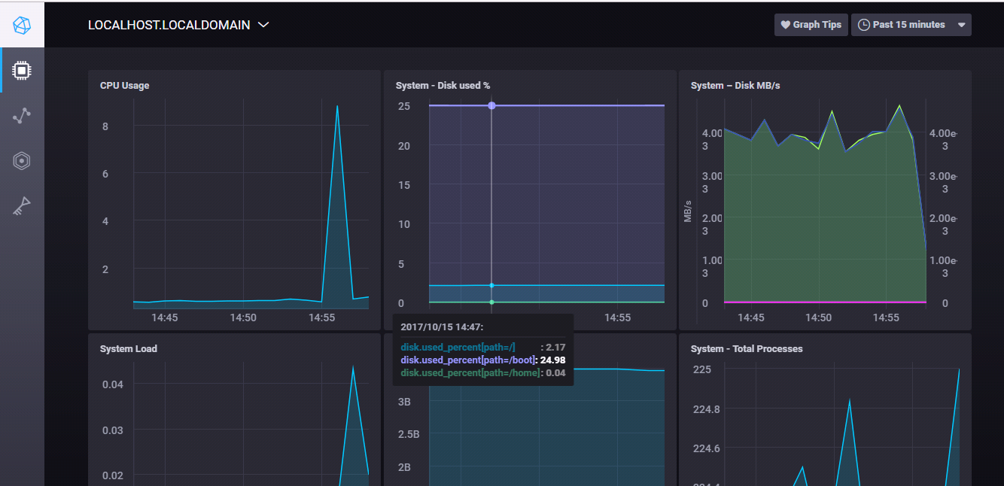Click disk.used_percent[path=/home] tooltip entry

pyautogui.click(x=470, y=373)
